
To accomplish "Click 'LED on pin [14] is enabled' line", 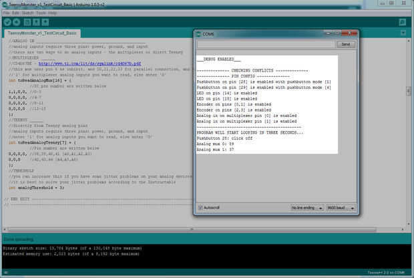I will [x=227, y=93].
